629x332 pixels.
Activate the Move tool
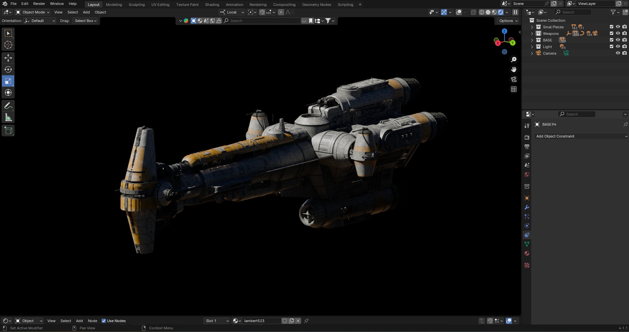[8, 58]
